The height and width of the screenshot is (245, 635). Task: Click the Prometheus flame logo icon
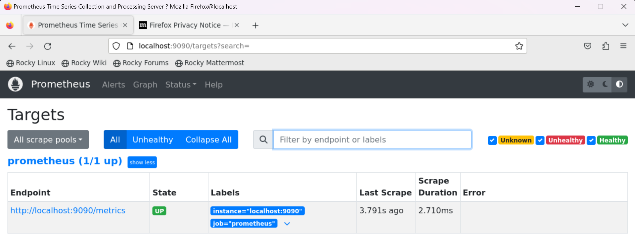click(15, 84)
